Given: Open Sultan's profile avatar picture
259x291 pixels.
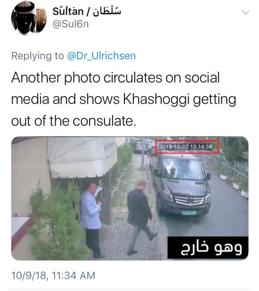Looking at the screenshot, I should coord(29,18).
